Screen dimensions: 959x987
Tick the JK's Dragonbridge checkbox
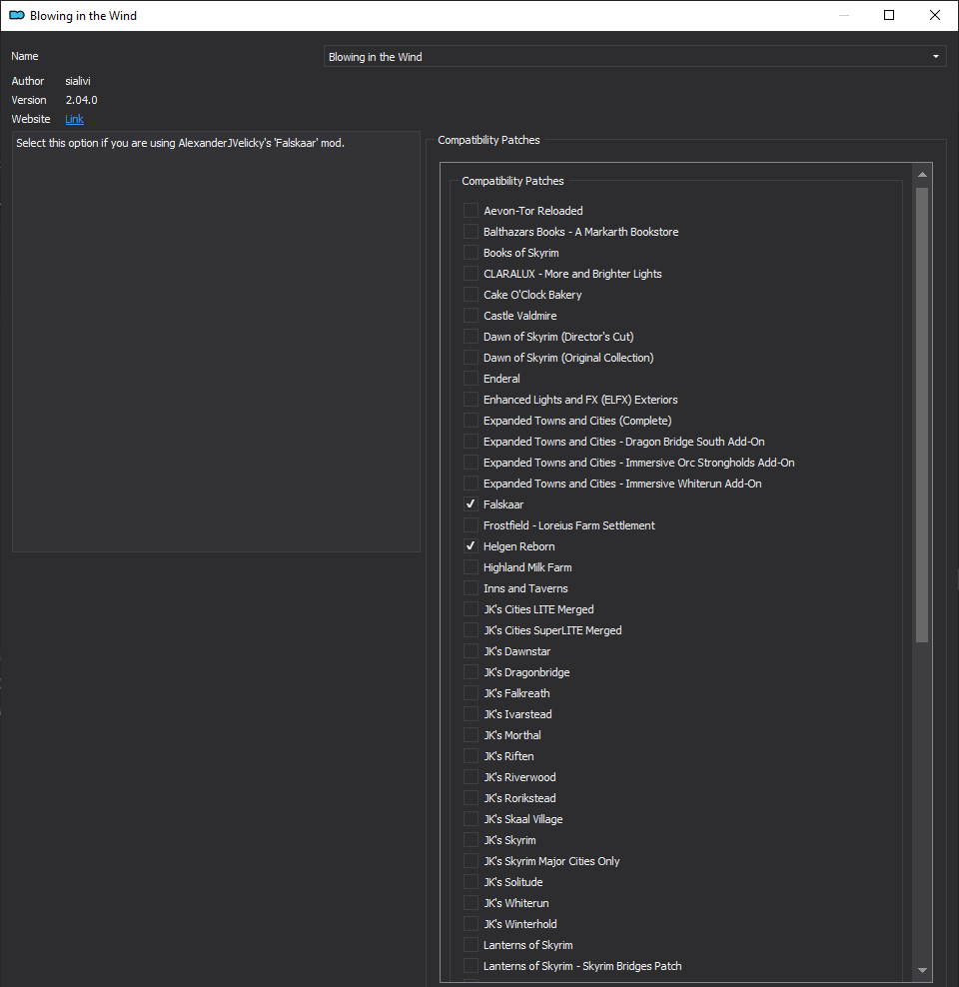tap(471, 672)
